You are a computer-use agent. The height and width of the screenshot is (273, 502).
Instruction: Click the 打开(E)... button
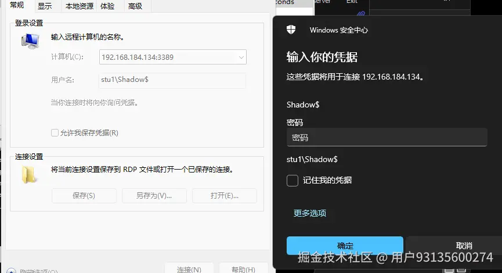coord(225,196)
